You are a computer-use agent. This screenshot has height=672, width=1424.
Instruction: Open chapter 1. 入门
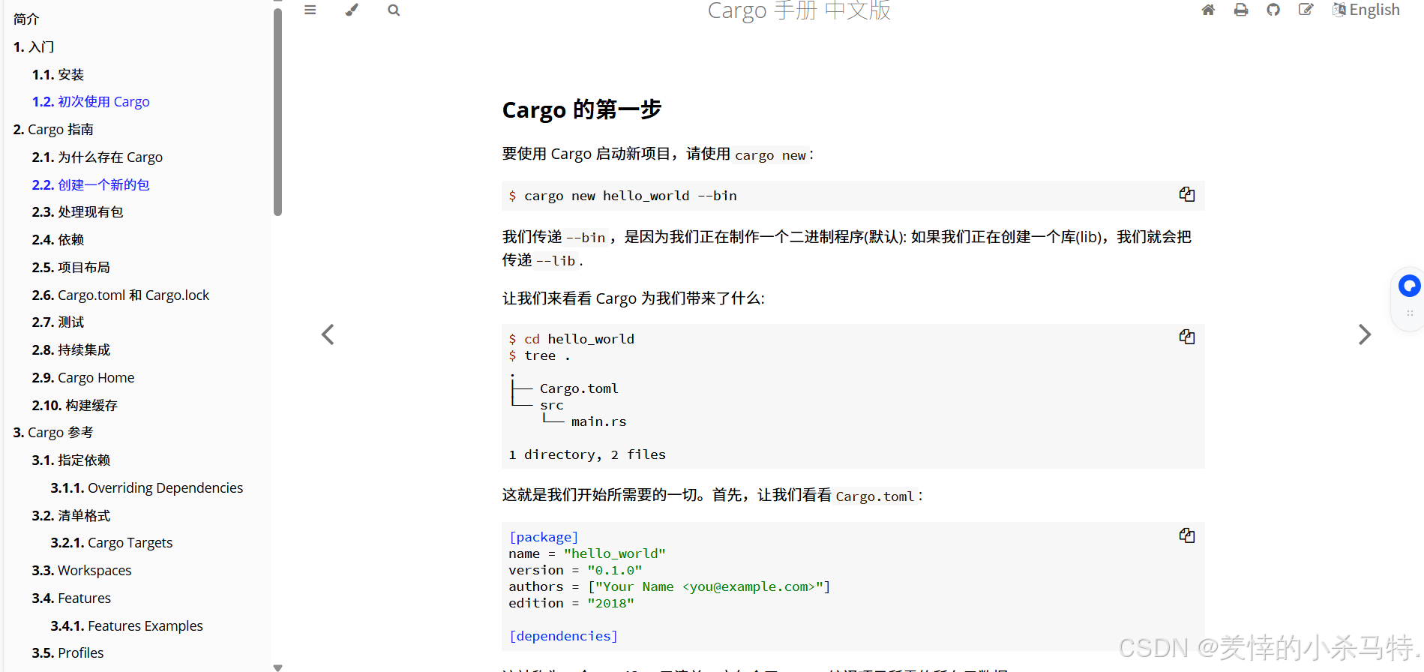(34, 46)
